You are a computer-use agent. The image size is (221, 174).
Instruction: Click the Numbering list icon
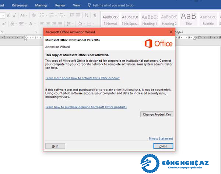point(52,15)
